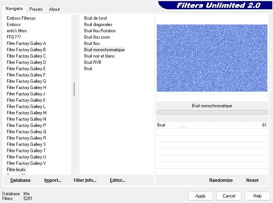Select enki's filters category
Screen dimensions: 273x203
[x=17, y=31]
